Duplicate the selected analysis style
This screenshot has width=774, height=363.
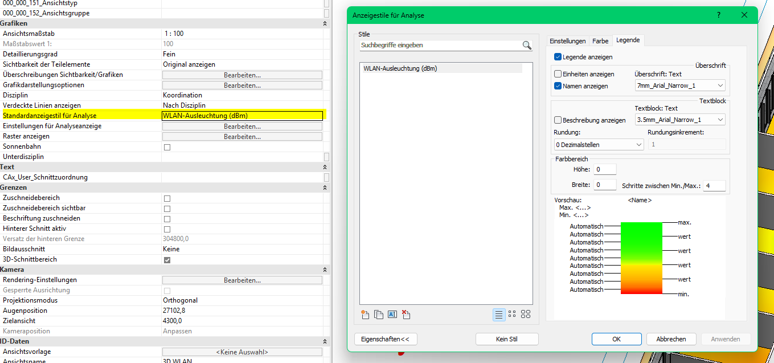379,315
